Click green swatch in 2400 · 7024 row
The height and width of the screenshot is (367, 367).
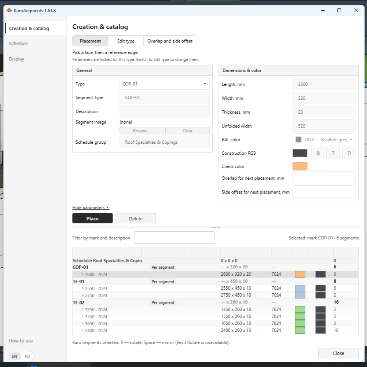(300, 330)
